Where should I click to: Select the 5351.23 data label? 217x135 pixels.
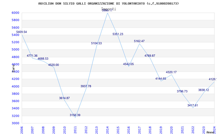[118, 34]
